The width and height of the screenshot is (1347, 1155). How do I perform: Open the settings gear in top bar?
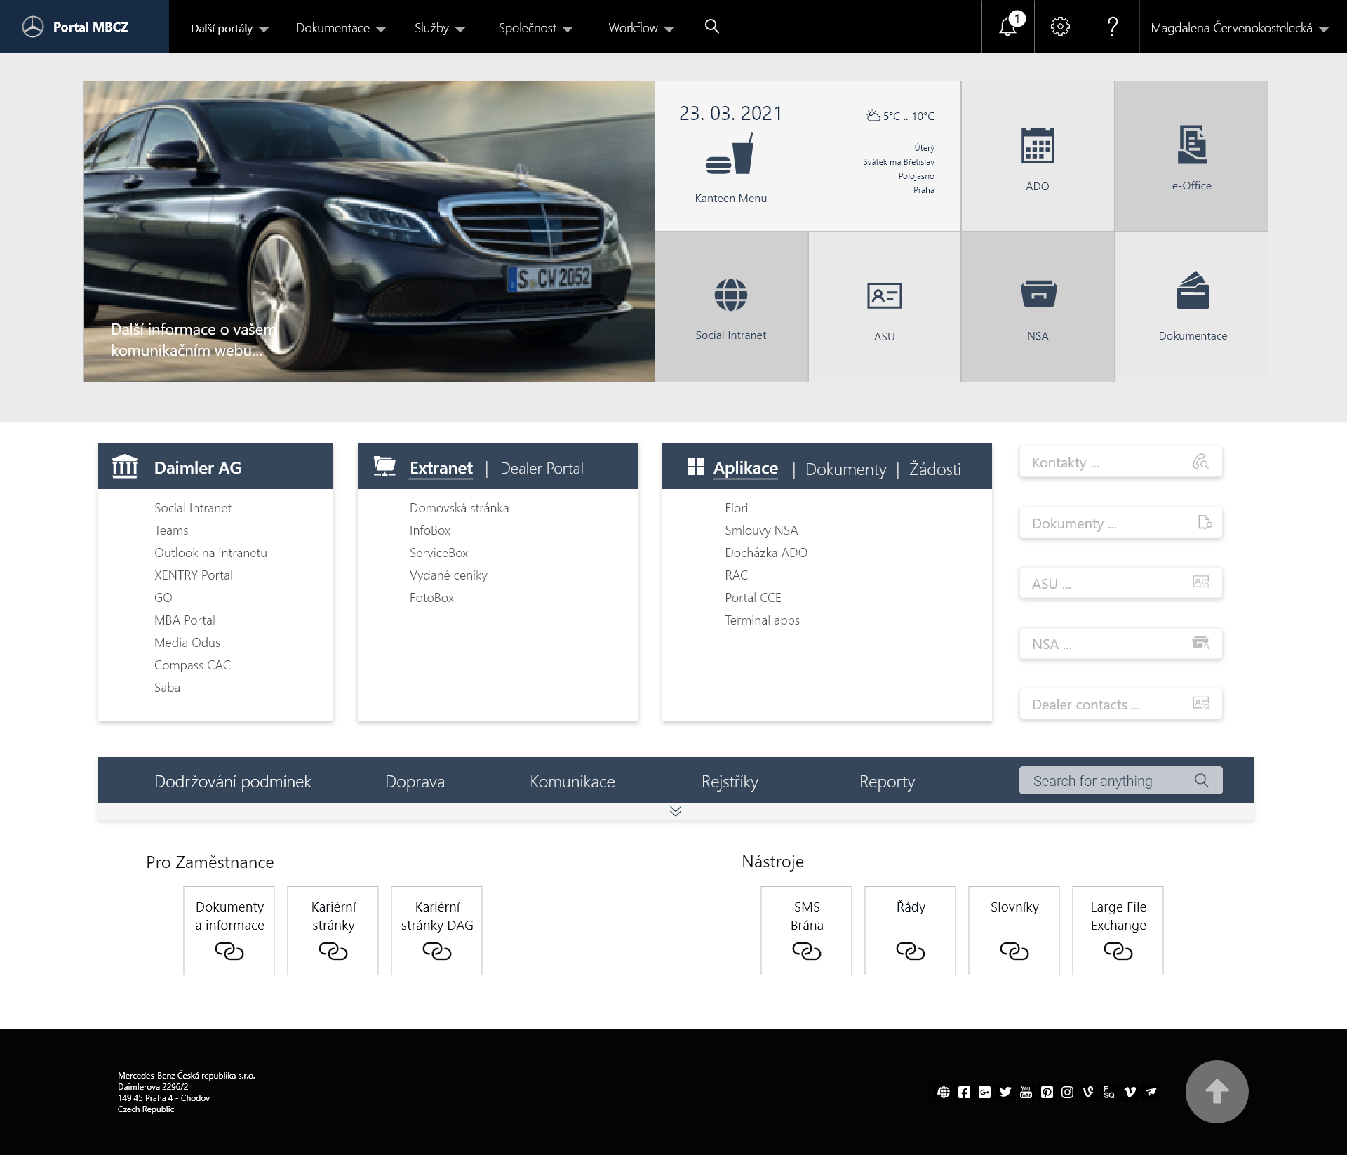point(1059,26)
